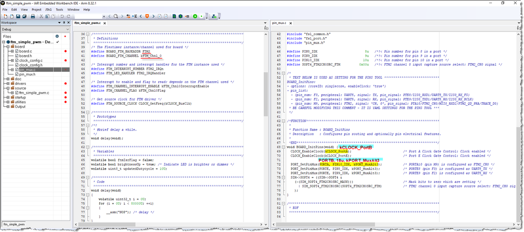Open the Debug configuration dropdown
Viewport: 524px width, 232px height.
(x=68, y=30)
